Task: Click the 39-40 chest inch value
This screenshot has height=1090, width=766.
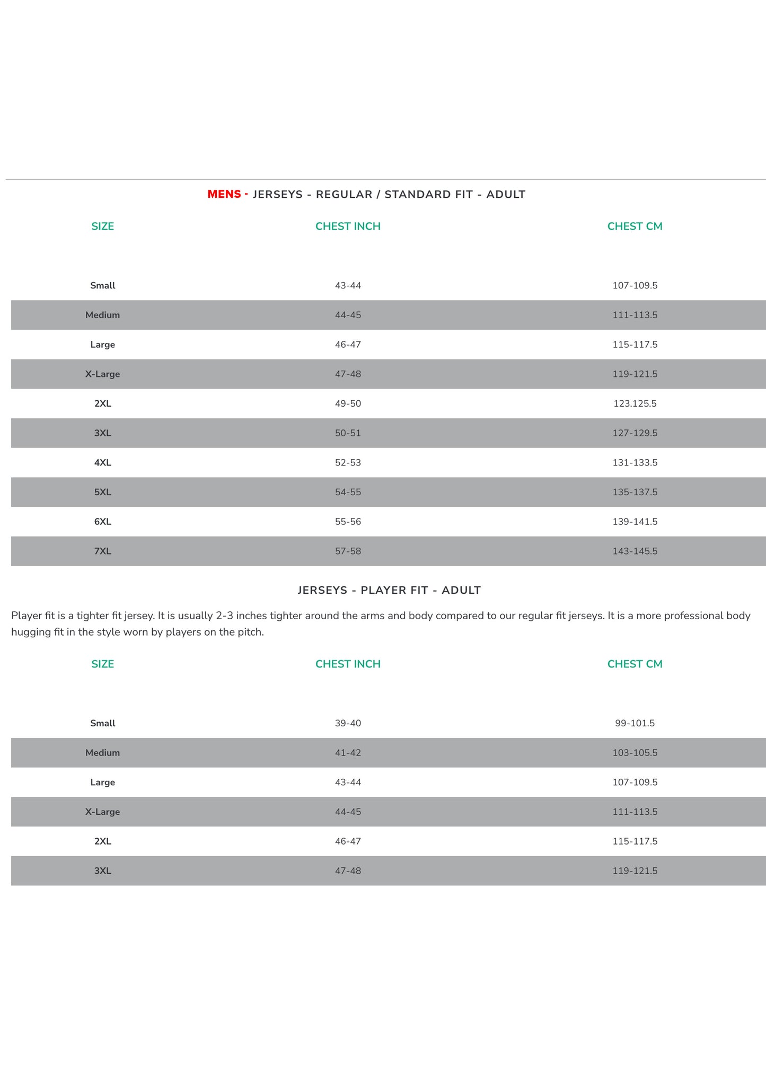Action: tap(348, 723)
